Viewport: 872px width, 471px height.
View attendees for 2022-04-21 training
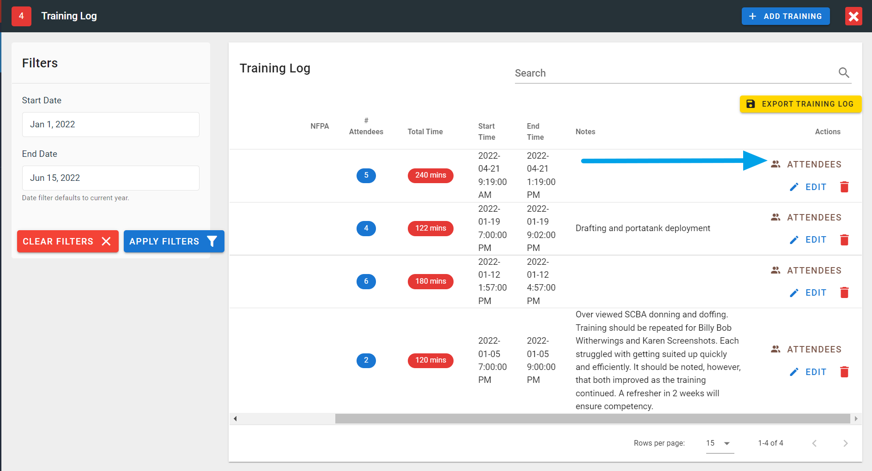[x=806, y=164]
